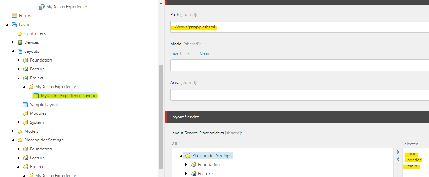
Task: Collapse the Layout tree node
Action: click(x=8, y=25)
